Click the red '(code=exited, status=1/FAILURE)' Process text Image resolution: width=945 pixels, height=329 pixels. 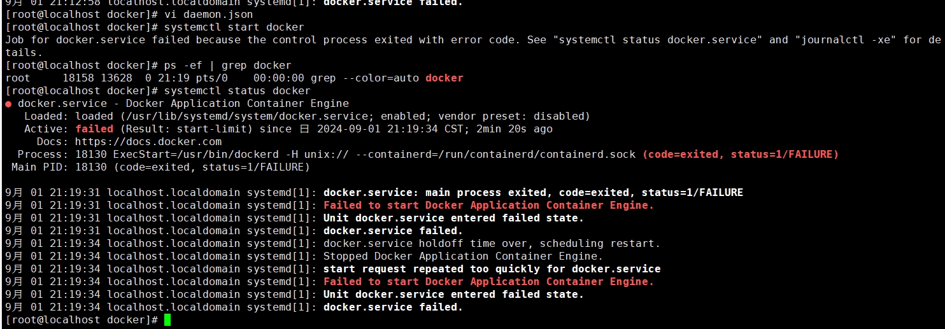point(740,154)
